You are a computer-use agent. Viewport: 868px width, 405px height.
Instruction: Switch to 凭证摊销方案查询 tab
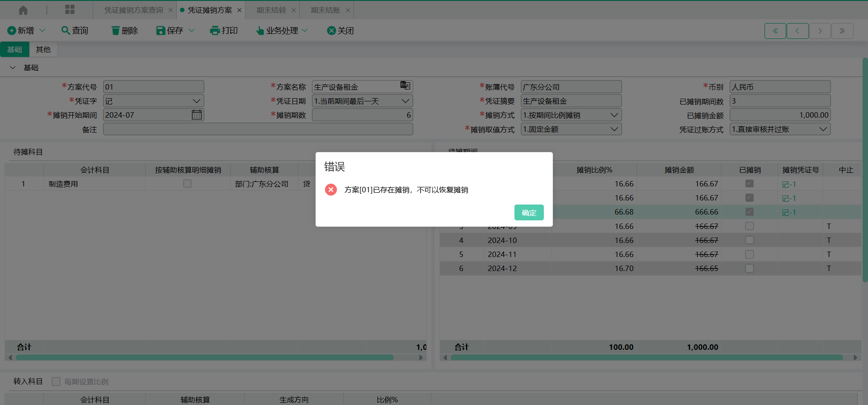[x=133, y=10]
